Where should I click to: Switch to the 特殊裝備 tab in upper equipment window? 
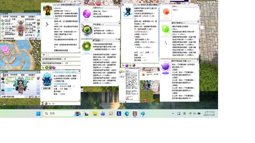[14, 16]
